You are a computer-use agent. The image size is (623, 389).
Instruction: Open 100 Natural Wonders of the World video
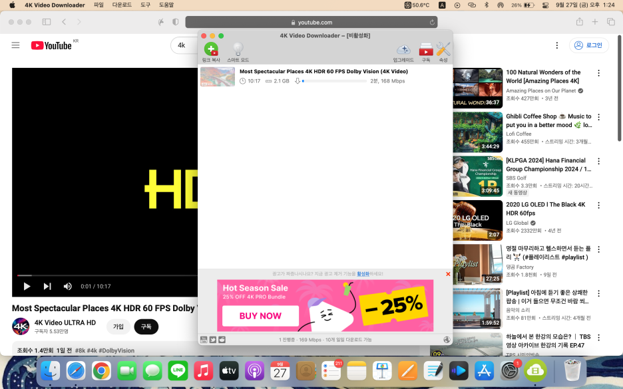click(x=542, y=76)
